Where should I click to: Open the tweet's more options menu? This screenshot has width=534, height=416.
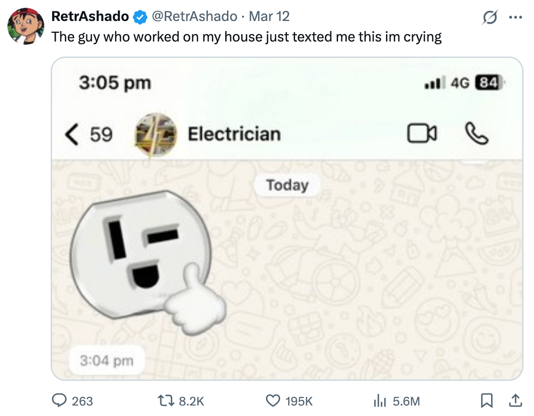[x=515, y=17]
